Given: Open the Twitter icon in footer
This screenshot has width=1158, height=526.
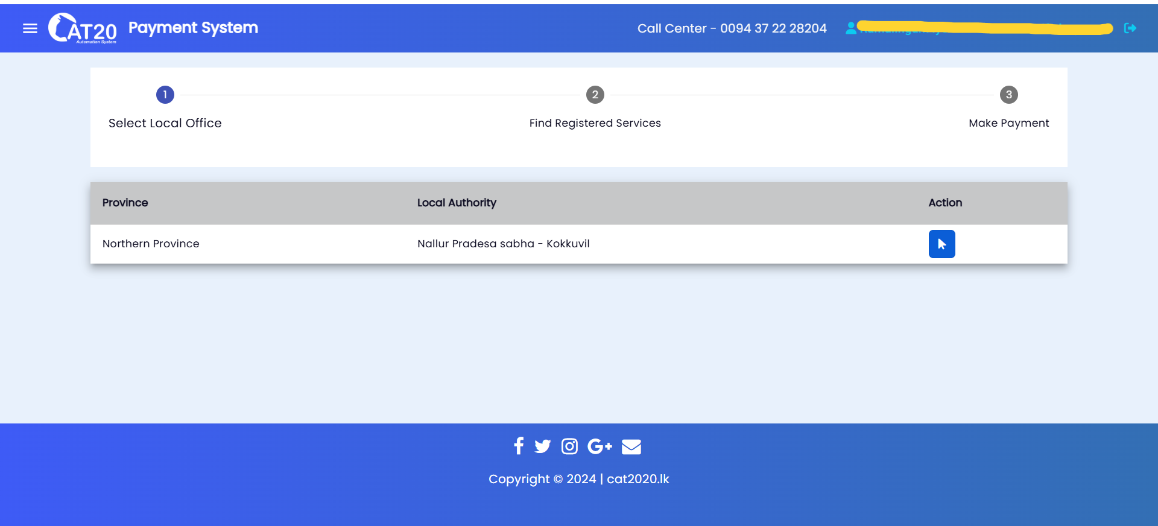Looking at the screenshot, I should pyautogui.click(x=543, y=446).
